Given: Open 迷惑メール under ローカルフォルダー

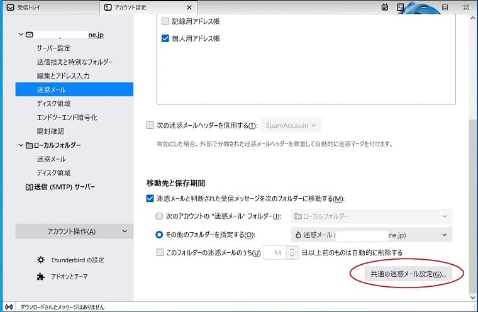Looking at the screenshot, I should [51, 159].
